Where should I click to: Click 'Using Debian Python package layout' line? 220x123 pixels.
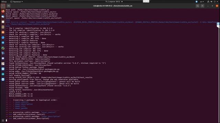pyautogui.click(x=25, y=67)
